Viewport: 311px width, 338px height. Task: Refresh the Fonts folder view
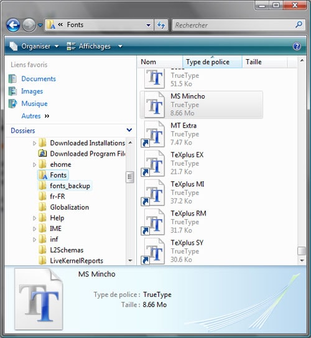(x=161, y=25)
